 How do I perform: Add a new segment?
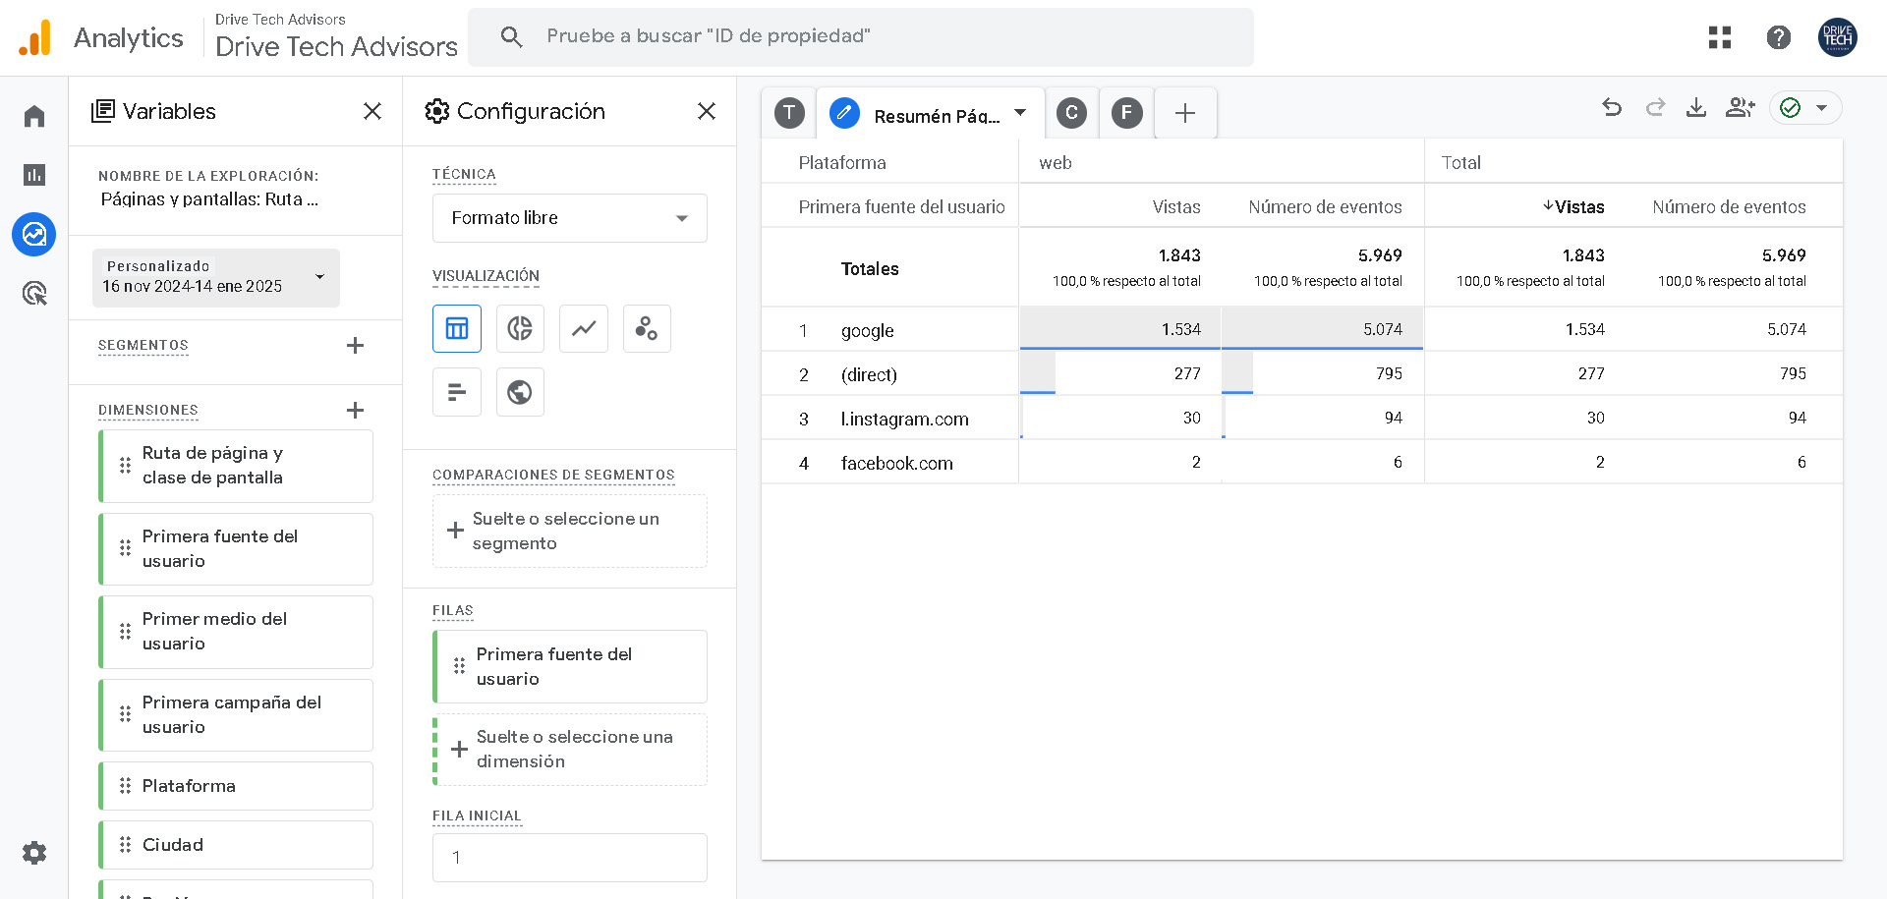[355, 345]
